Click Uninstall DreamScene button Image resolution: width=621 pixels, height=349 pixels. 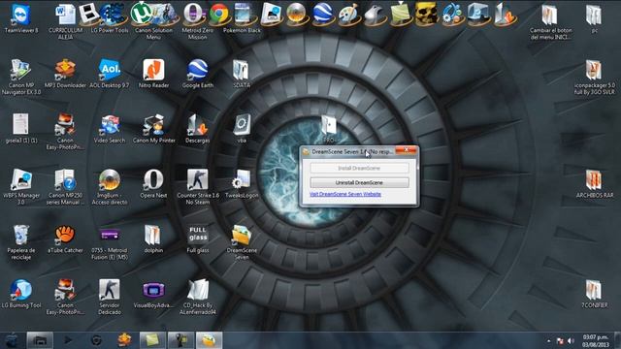[359, 182]
